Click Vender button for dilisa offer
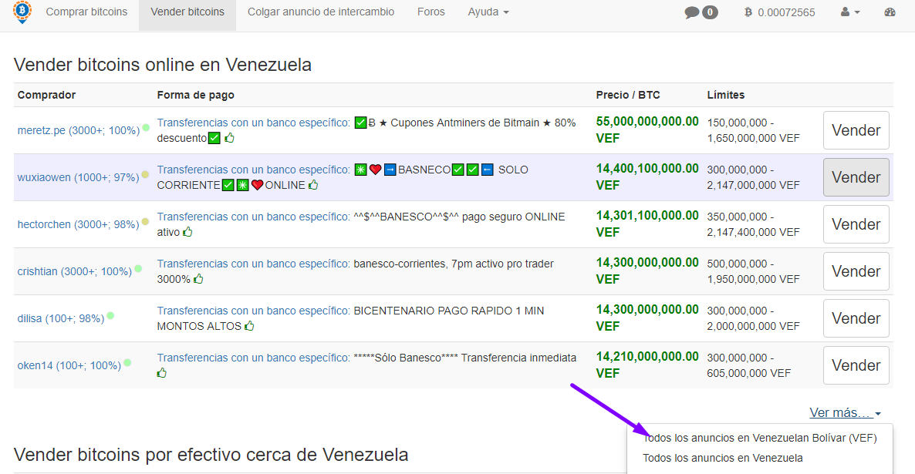 click(x=856, y=318)
